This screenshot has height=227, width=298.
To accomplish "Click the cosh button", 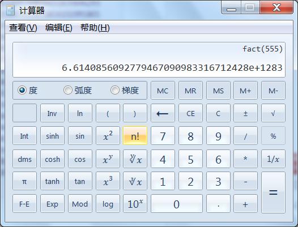I will (52, 159).
